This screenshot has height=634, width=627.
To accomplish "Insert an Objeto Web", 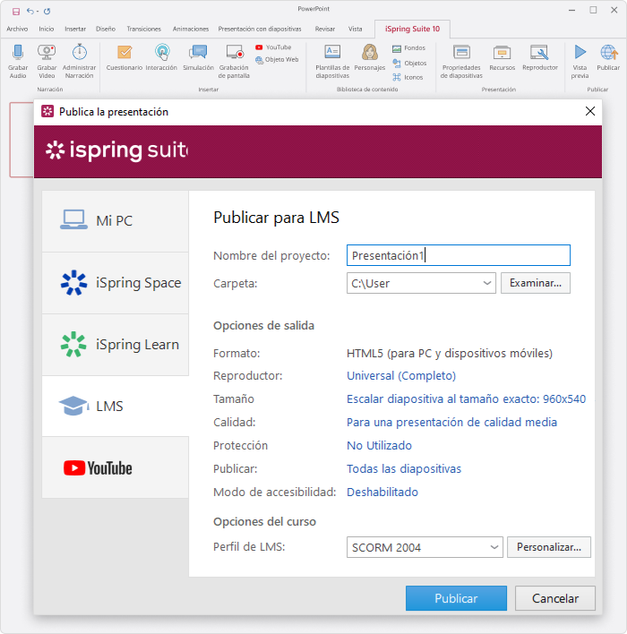I will click(277, 59).
